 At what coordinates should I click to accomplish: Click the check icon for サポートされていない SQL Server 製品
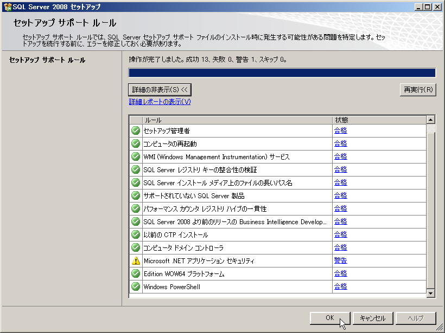(x=136, y=195)
